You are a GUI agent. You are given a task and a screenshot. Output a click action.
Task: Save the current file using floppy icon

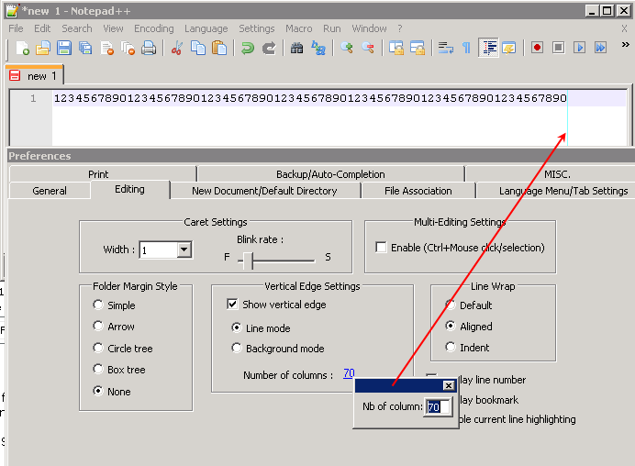tap(64, 48)
